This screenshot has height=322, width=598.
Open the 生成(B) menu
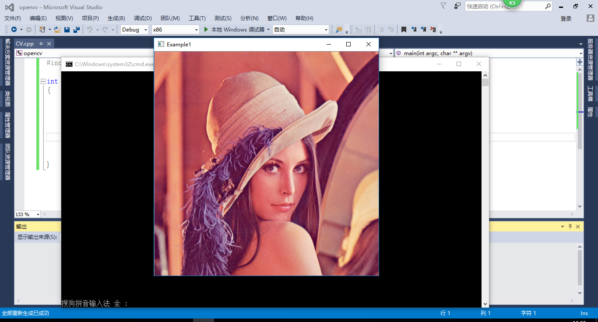click(x=116, y=18)
